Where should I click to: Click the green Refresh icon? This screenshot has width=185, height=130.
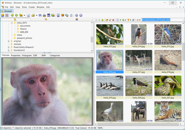pyautogui.click(x=12, y=15)
